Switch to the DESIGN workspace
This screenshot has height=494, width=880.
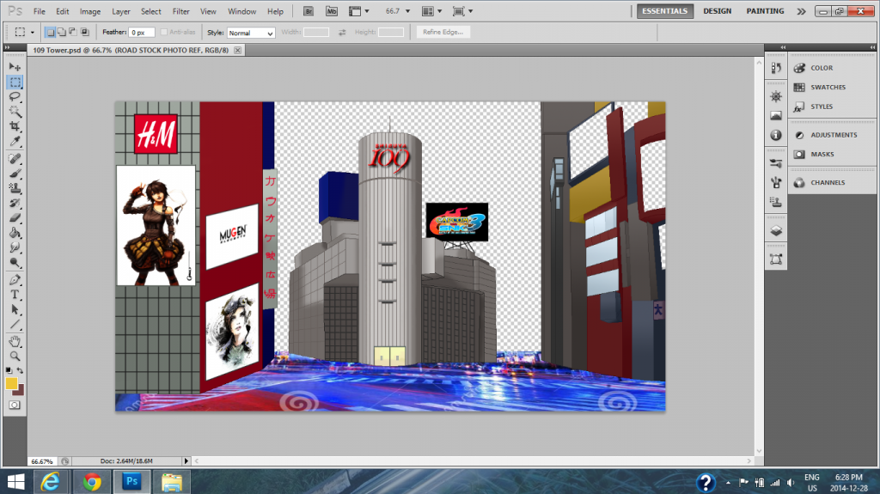coord(717,11)
